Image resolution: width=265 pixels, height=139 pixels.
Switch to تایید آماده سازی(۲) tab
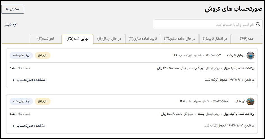143,39
